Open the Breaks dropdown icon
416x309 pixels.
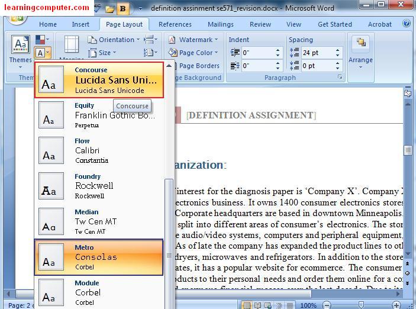[150, 40]
